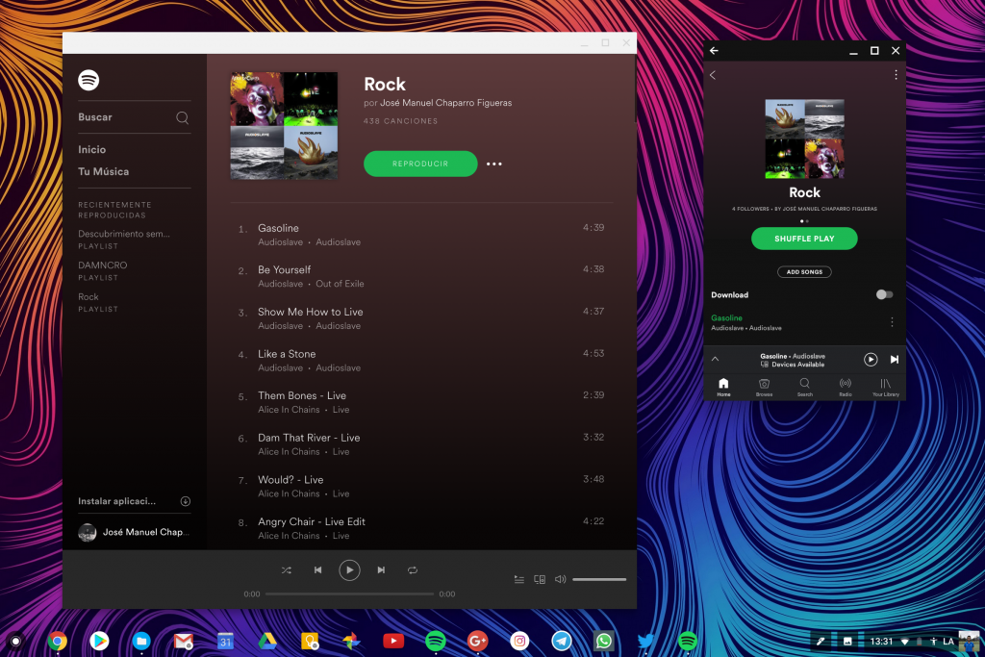
Task: Open the devices icon in the desktop player
Action: click(540, 579)
